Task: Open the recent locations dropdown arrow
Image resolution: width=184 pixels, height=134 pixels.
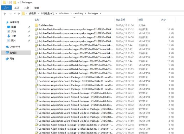Action: [15, 14]
